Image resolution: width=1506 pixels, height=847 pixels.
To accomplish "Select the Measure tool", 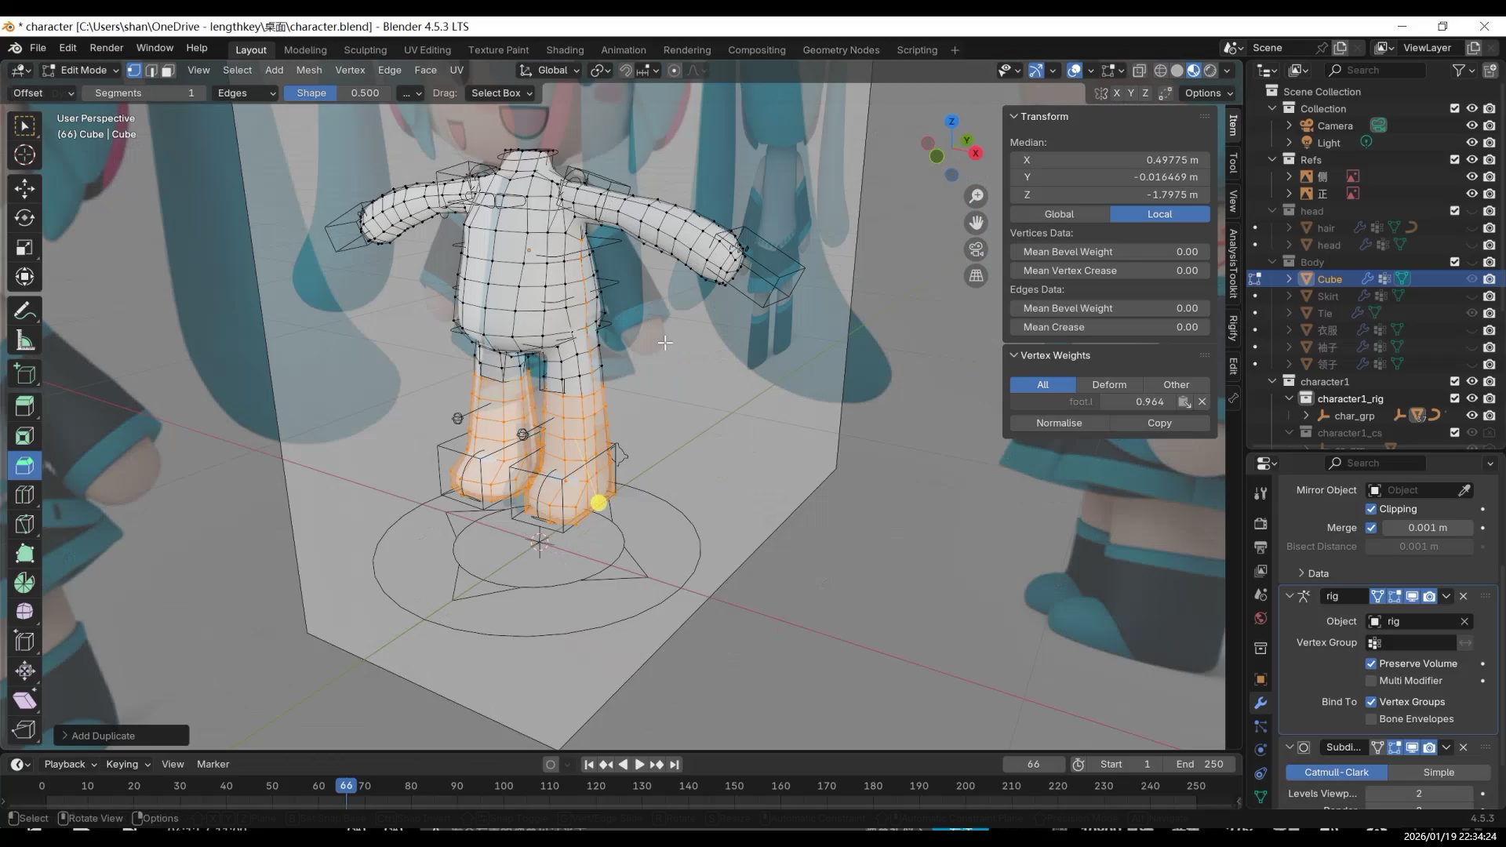I will [24, 341].
